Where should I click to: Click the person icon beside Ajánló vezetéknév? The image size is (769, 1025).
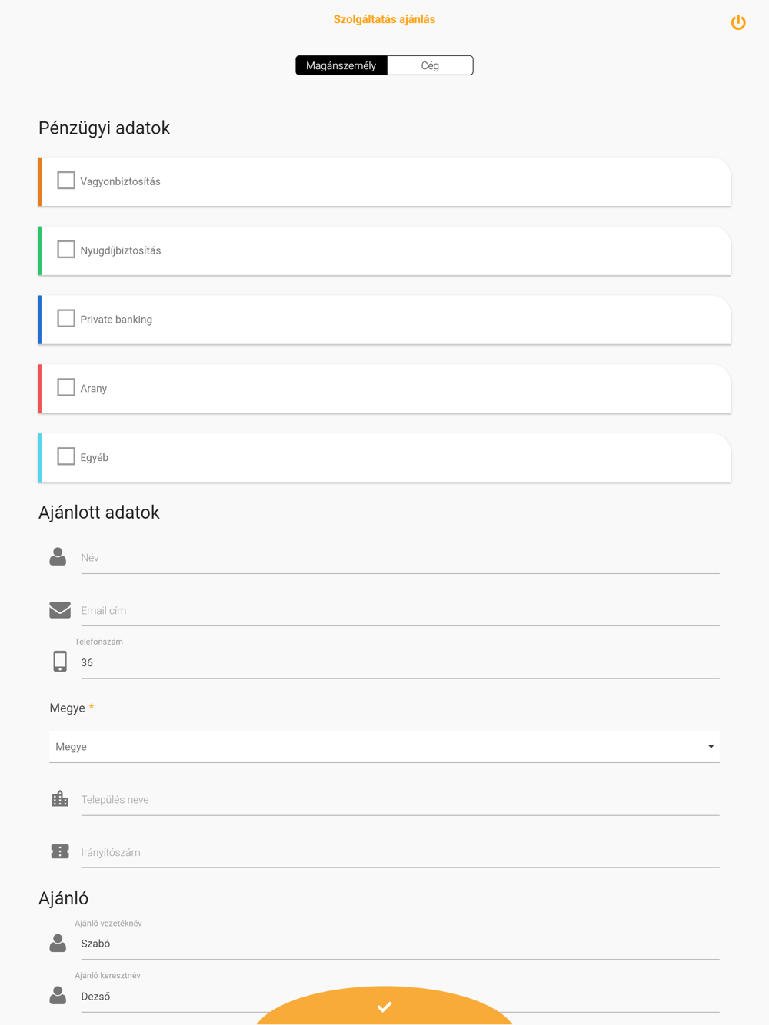(x=58, y=943)
